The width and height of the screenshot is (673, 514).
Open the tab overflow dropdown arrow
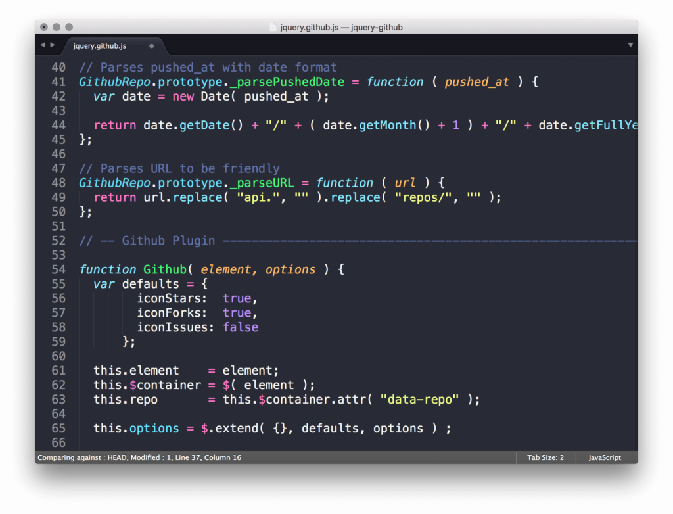pos(630,45)
